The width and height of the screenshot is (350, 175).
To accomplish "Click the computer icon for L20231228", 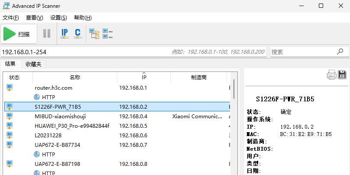I will (x=10, y=135).
